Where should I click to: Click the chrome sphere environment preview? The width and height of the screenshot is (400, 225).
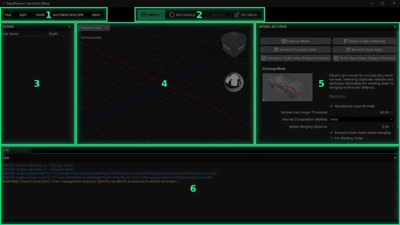(234, 82)
